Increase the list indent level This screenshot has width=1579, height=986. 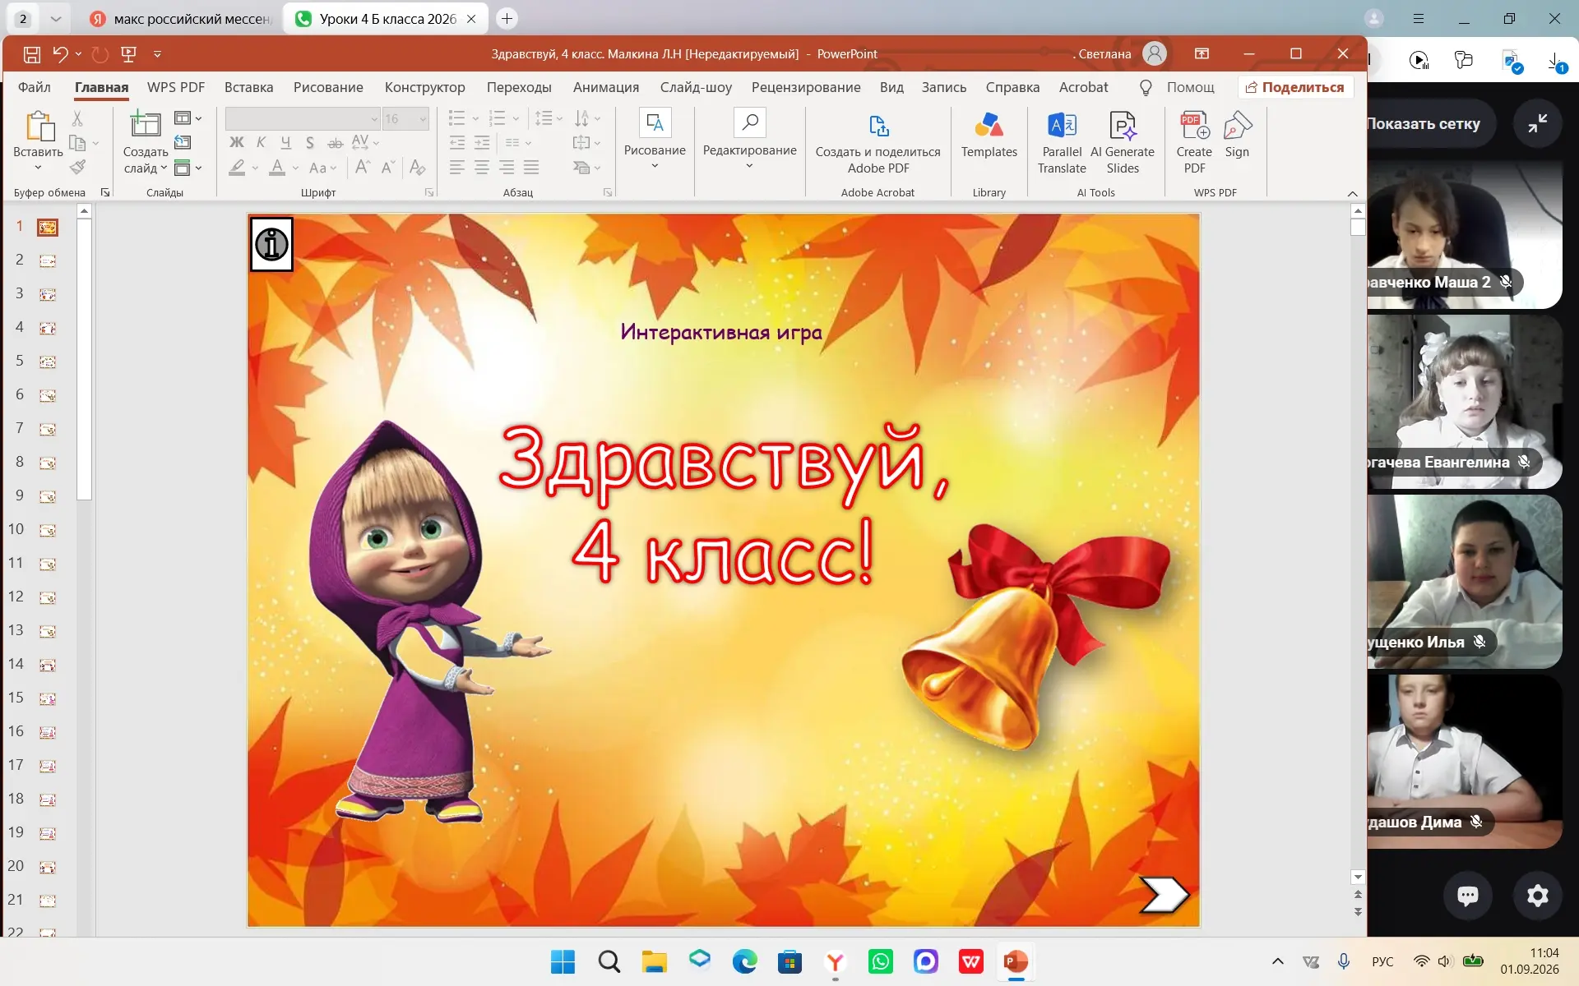tap(483, 143)
